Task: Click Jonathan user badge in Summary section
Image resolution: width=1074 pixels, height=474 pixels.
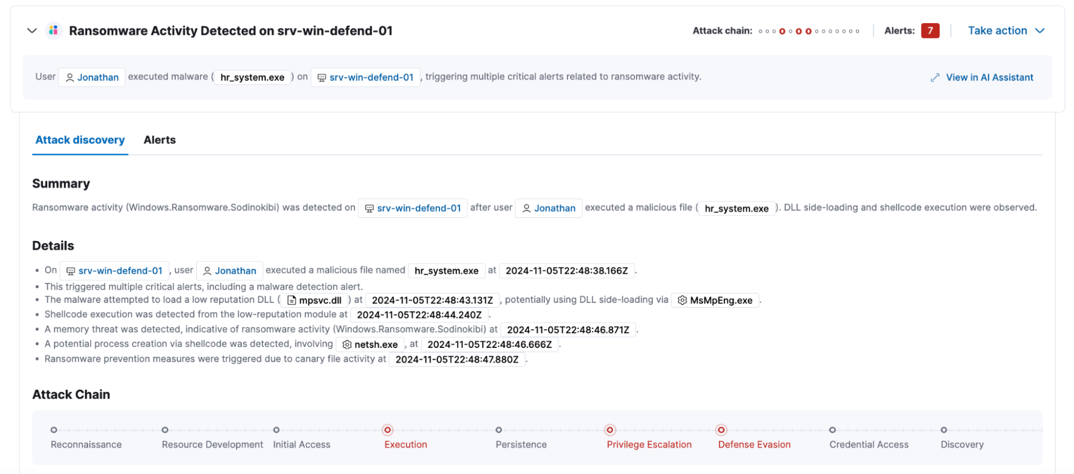Action: point(549,208)
